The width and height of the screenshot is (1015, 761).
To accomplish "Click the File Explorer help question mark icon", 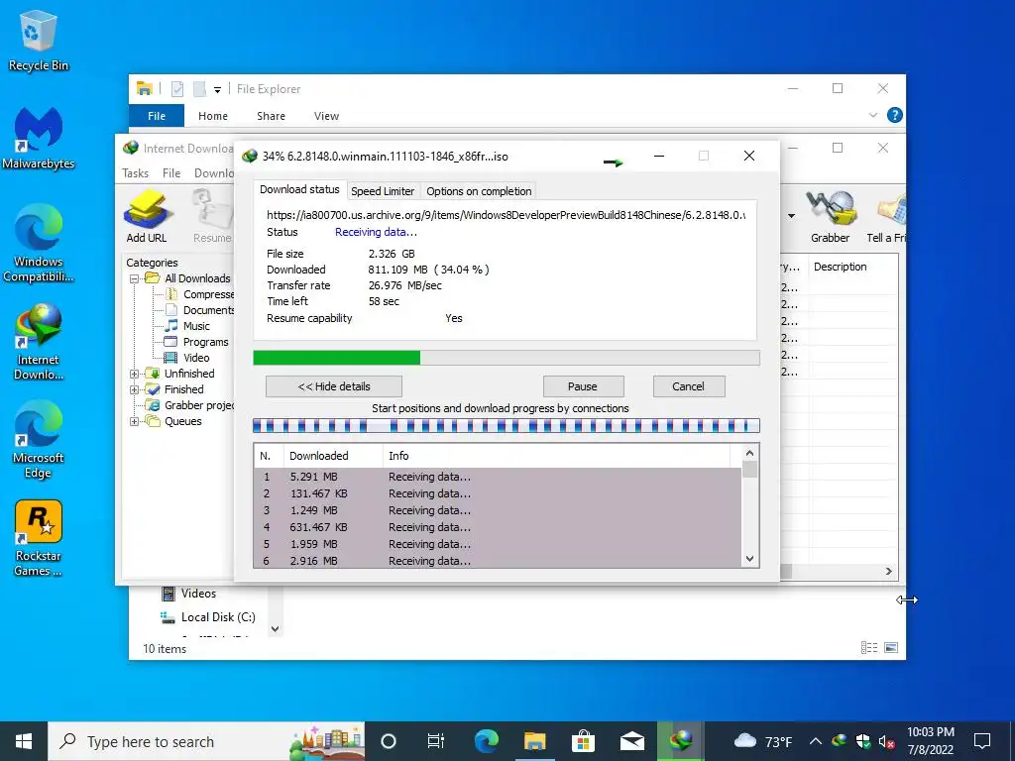I will (895, 115).
